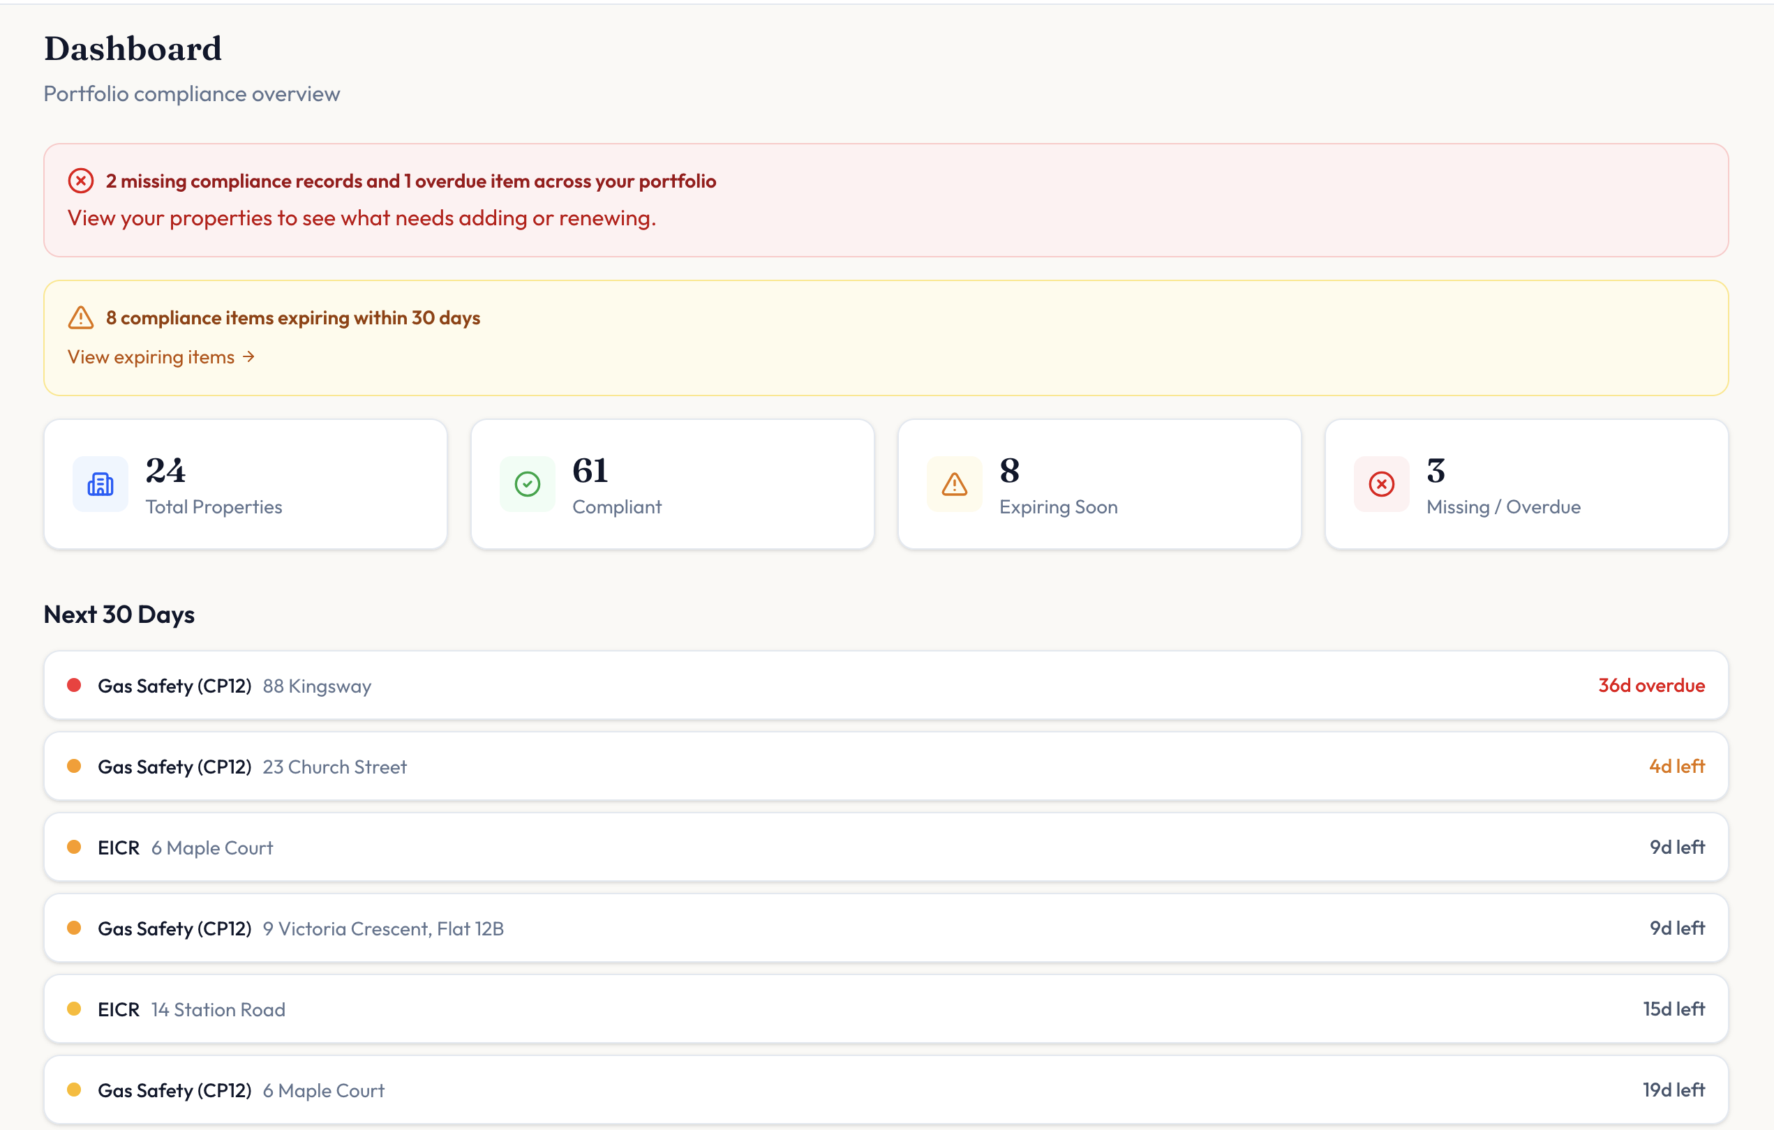The width and height of the screenshot is (1774, 1130).
Task: Select the Gas Safety row for 9 Victoria Crescent
Action: [886, 928]
